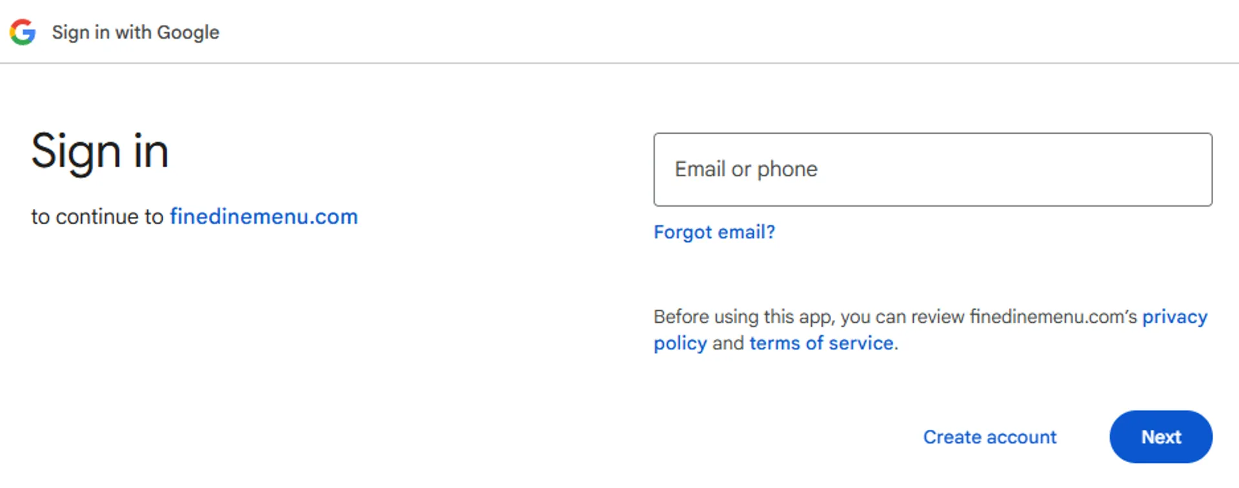Image resolution: width=1239 pixels, height=488 pixels.
Task: Click the word 'Google' in the header
Action: (188, 32)
